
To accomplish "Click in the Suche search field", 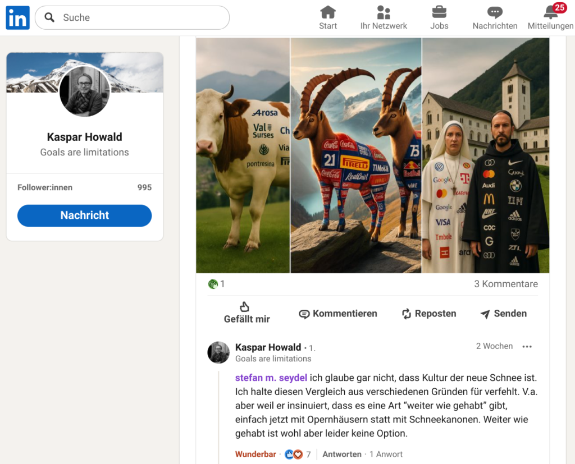I will pyautogui.click(x=140, y=18).
